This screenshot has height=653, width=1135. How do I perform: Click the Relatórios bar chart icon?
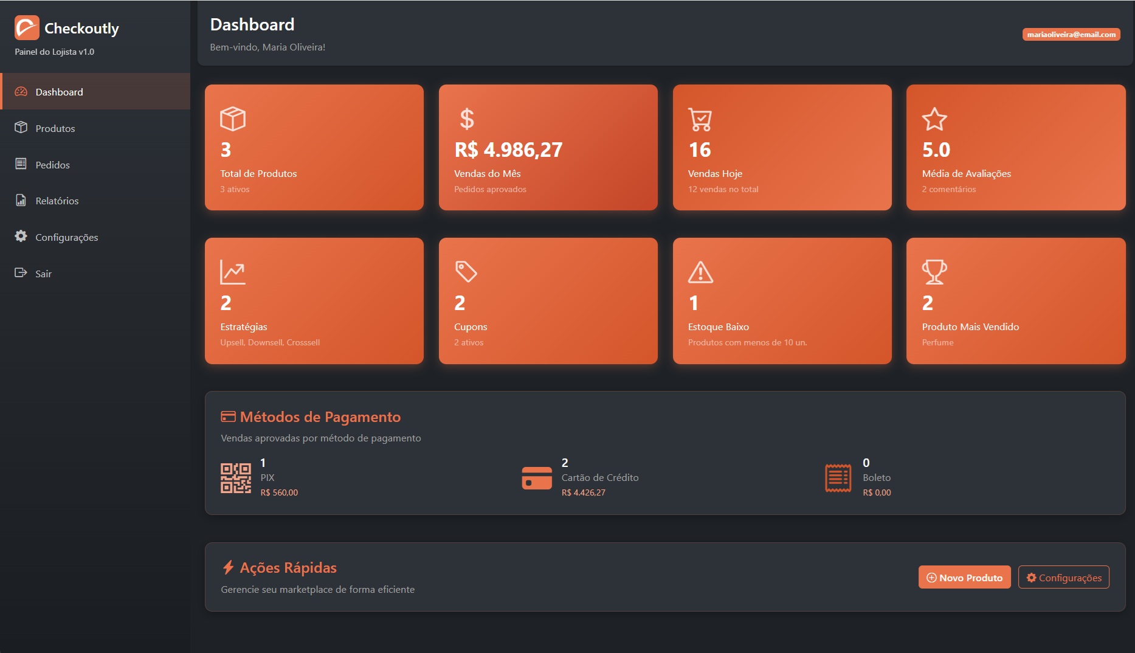click(x=20, y=201)
